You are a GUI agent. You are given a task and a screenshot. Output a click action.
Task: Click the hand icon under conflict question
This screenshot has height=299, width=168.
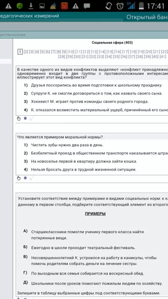point(19,118)
